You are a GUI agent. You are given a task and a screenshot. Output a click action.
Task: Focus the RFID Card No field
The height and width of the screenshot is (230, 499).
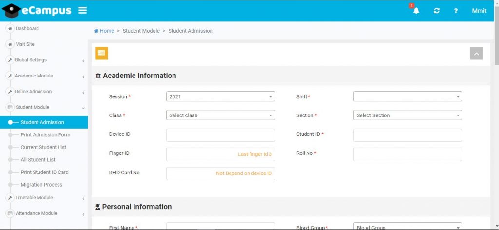pos(221,173)
